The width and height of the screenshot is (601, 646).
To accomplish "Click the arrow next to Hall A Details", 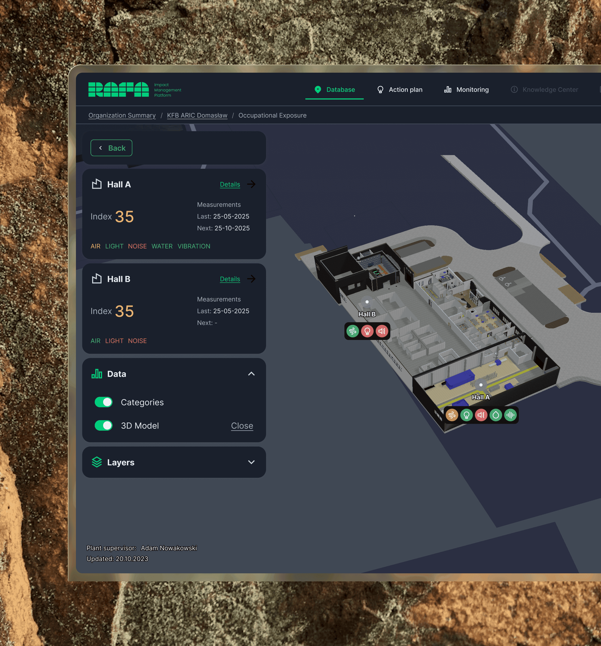I will point(251,184).
